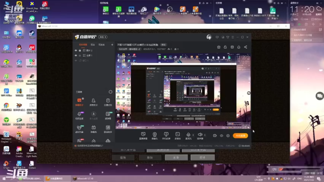
Task: Open the orange highlighted tool in the toolbox
Action: (x=79, y=102)
